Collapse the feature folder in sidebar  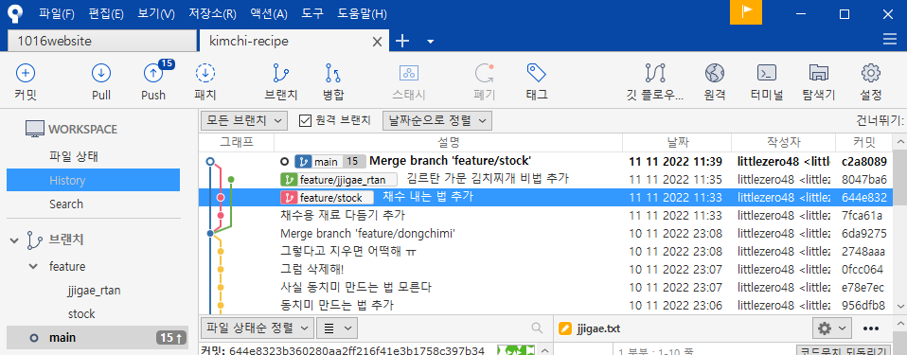tap(32, 267)
